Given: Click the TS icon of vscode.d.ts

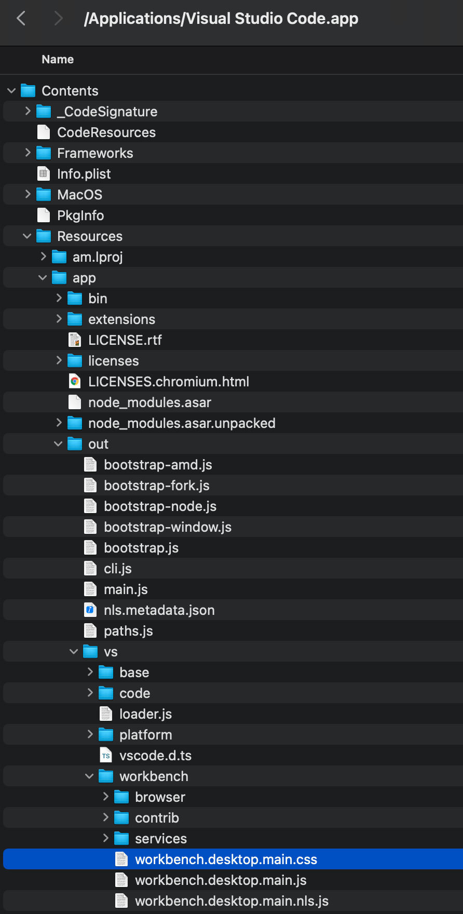Looking at the screenshot, I should 106,756.
